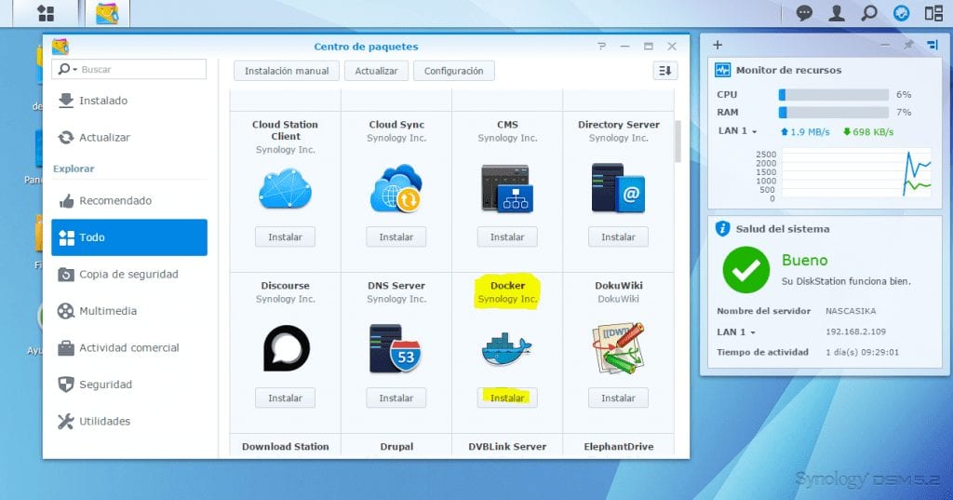Select the Utilidades category

[128, 421]
